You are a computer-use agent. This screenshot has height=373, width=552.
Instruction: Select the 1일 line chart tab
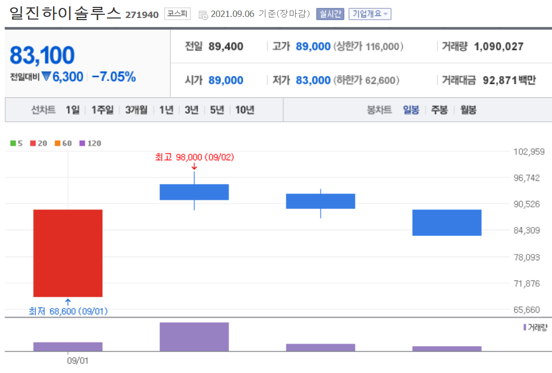pyautogui.click(x=73, y=110)
